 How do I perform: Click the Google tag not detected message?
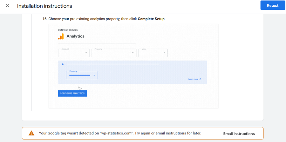tap(120, 133)
